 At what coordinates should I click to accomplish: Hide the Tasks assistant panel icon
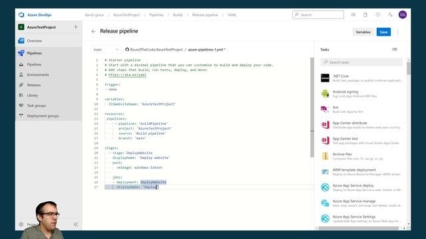[x=395, y=49]
